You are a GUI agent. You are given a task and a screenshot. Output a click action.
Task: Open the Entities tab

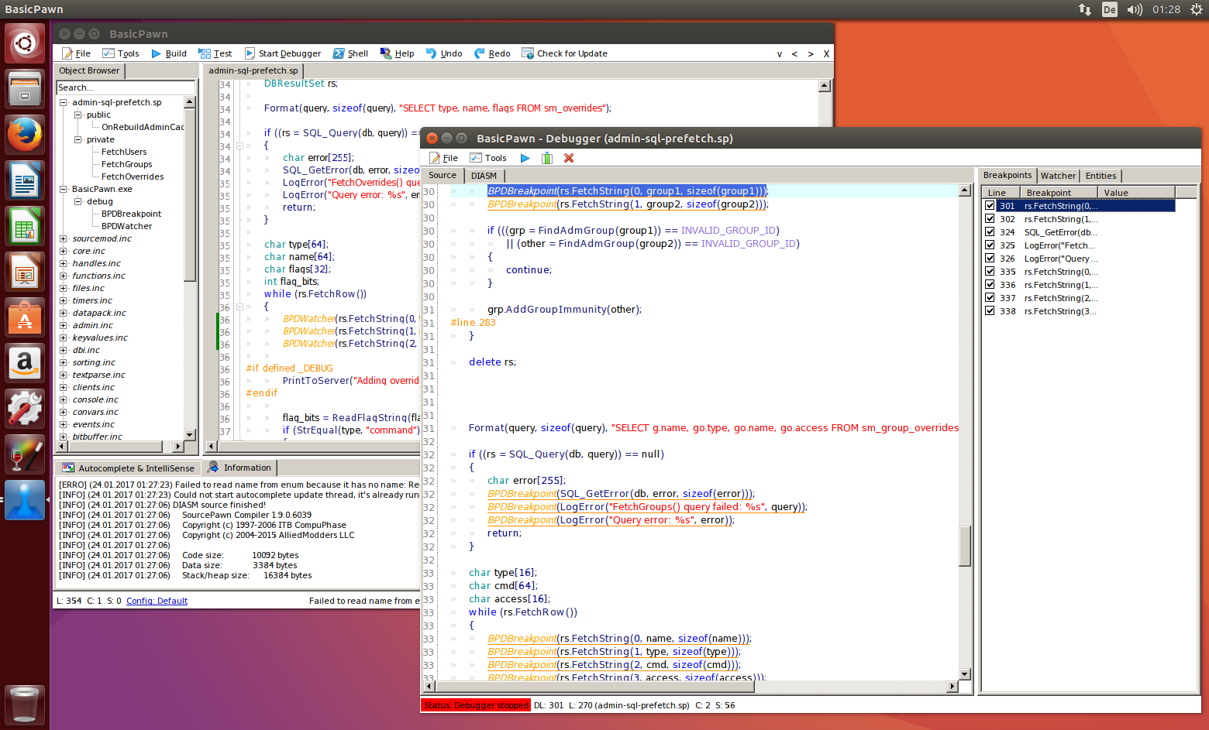coord(1100,176)
